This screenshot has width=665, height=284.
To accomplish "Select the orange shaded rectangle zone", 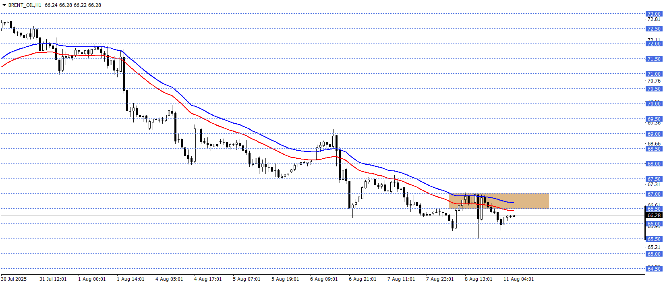I will (499, 201).
